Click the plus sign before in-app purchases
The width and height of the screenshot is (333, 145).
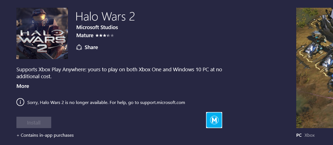point(18,135)
